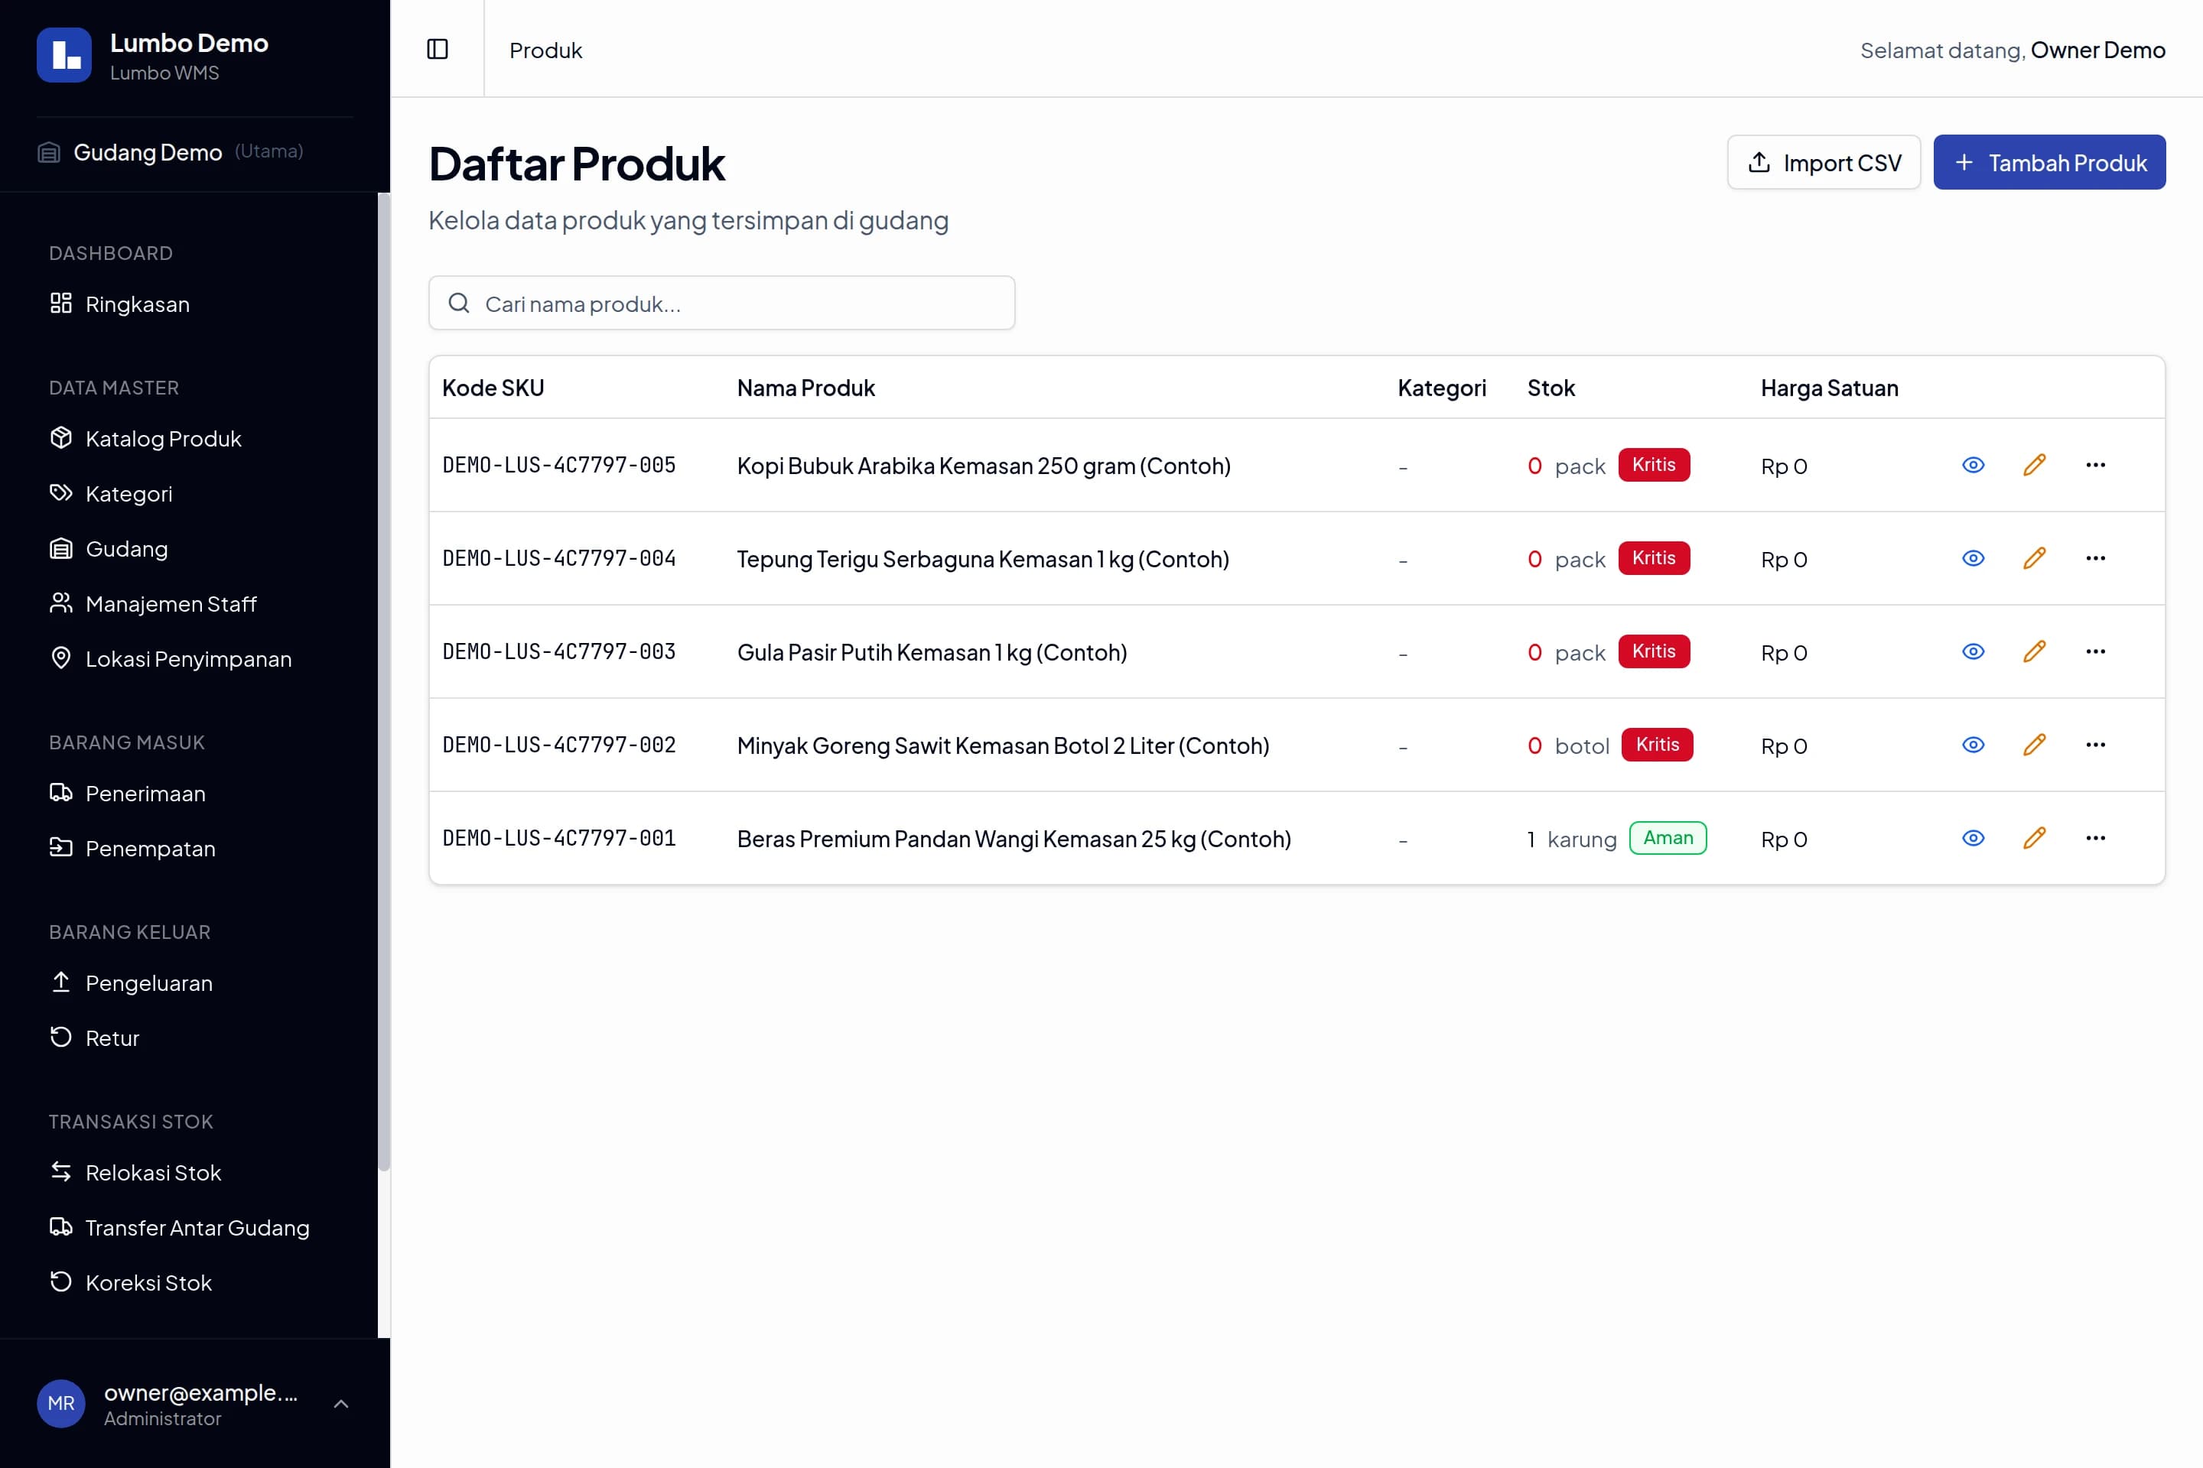
Task: Click the Kode SKU column header
Action: point(493,388)
